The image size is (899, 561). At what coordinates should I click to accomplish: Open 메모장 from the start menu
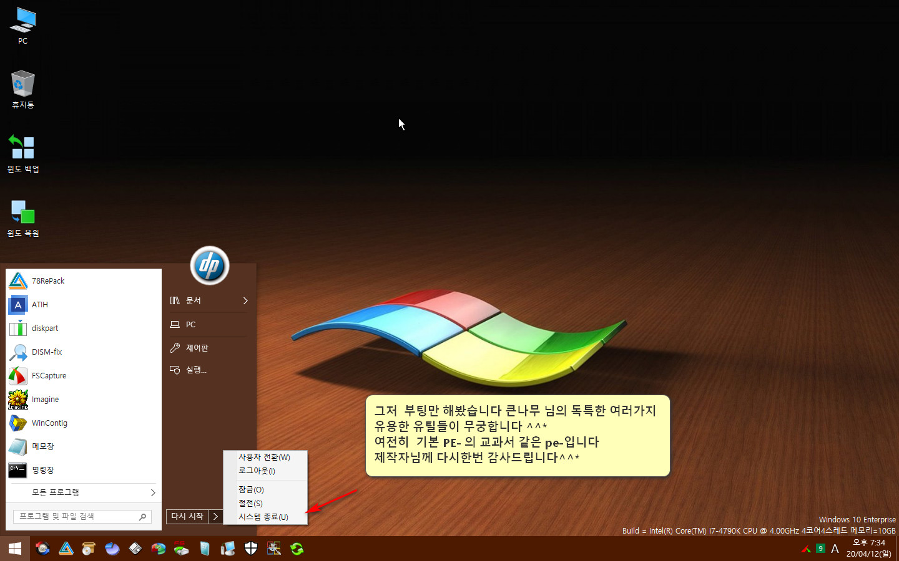84,447
